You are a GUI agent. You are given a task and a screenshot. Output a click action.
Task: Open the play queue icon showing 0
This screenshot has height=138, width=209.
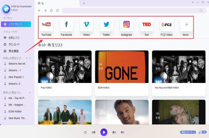pyautogui.click(x=203, y=132)
